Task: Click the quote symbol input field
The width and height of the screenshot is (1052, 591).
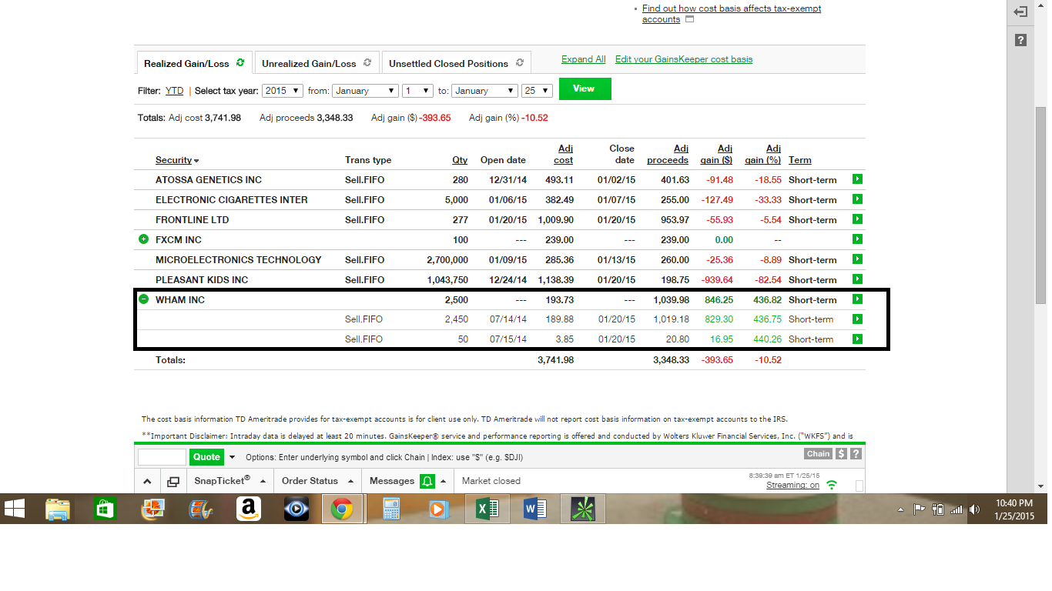Action: (162, 457)
